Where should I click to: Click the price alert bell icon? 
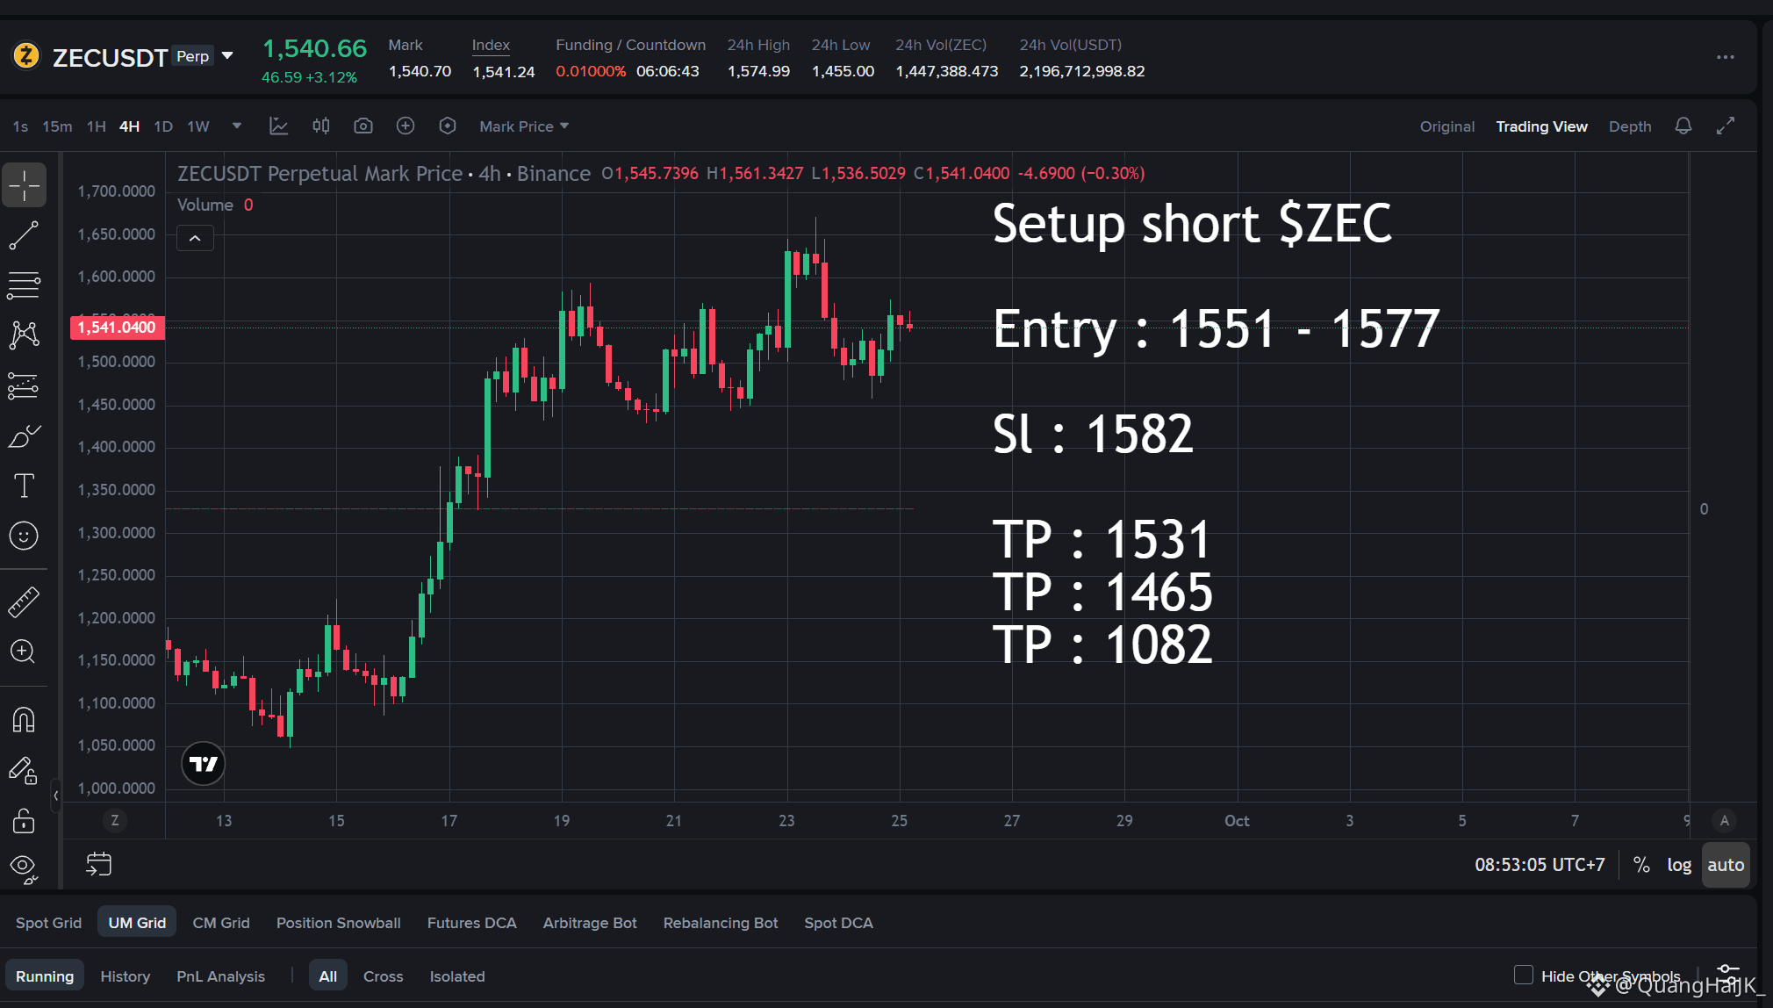1683,126
